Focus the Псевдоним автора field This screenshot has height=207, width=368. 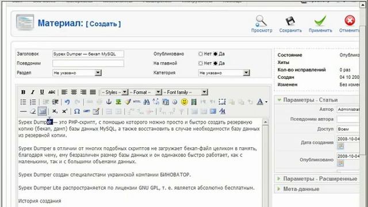[348, 119]
